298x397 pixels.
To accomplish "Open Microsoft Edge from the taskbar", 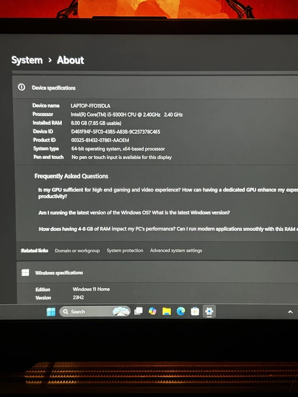I will pyautogui.click(x=181, y=311).
